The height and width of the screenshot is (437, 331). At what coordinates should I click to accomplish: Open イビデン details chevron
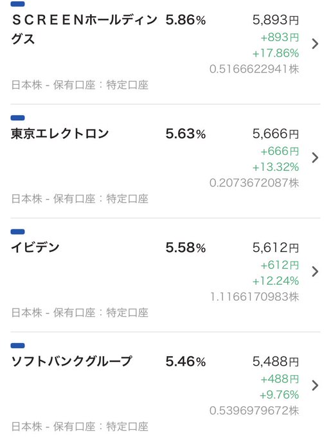click(315, 271)
